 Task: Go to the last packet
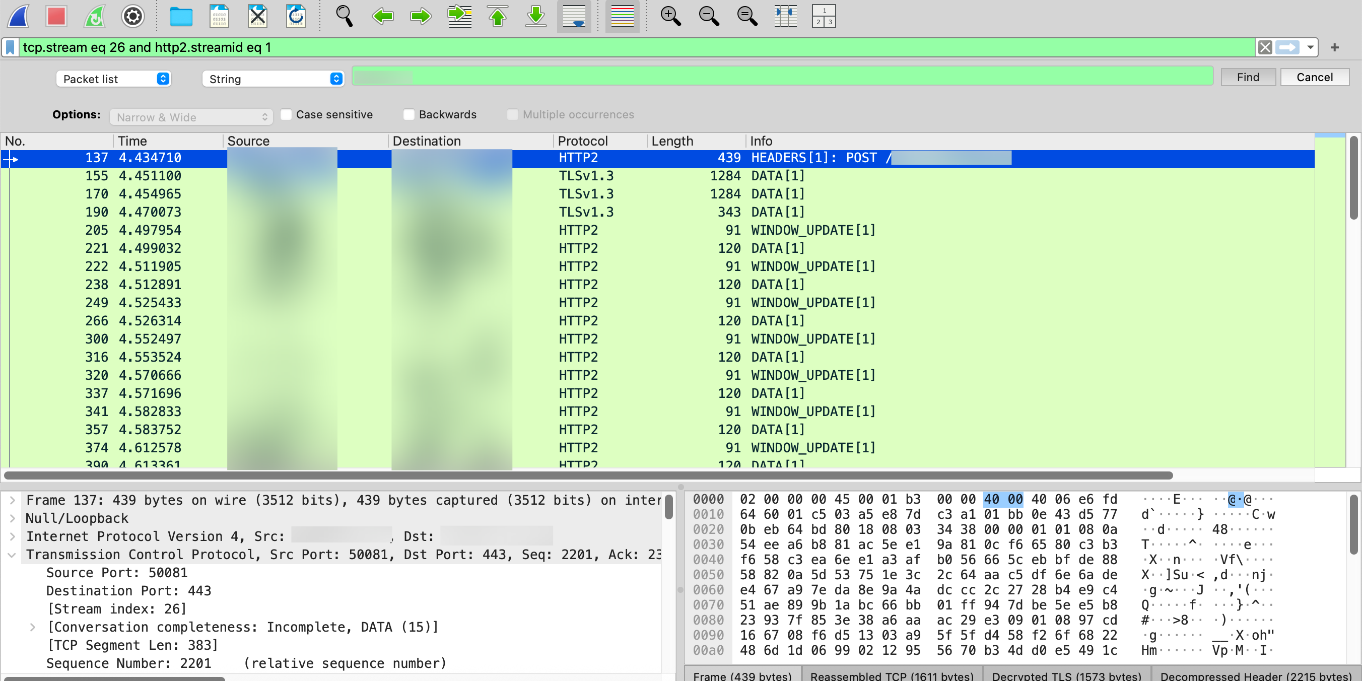click(x=535, y=17)
